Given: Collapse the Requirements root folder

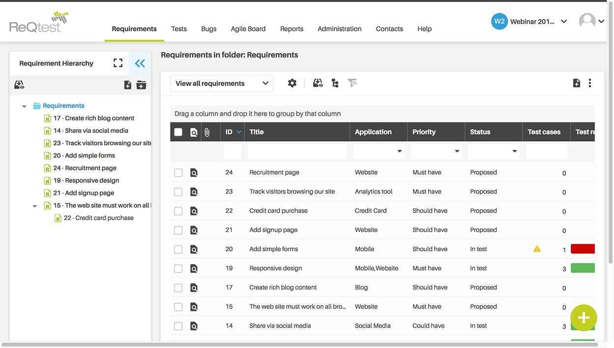Looking at the screenshot, I should point(24,106).
